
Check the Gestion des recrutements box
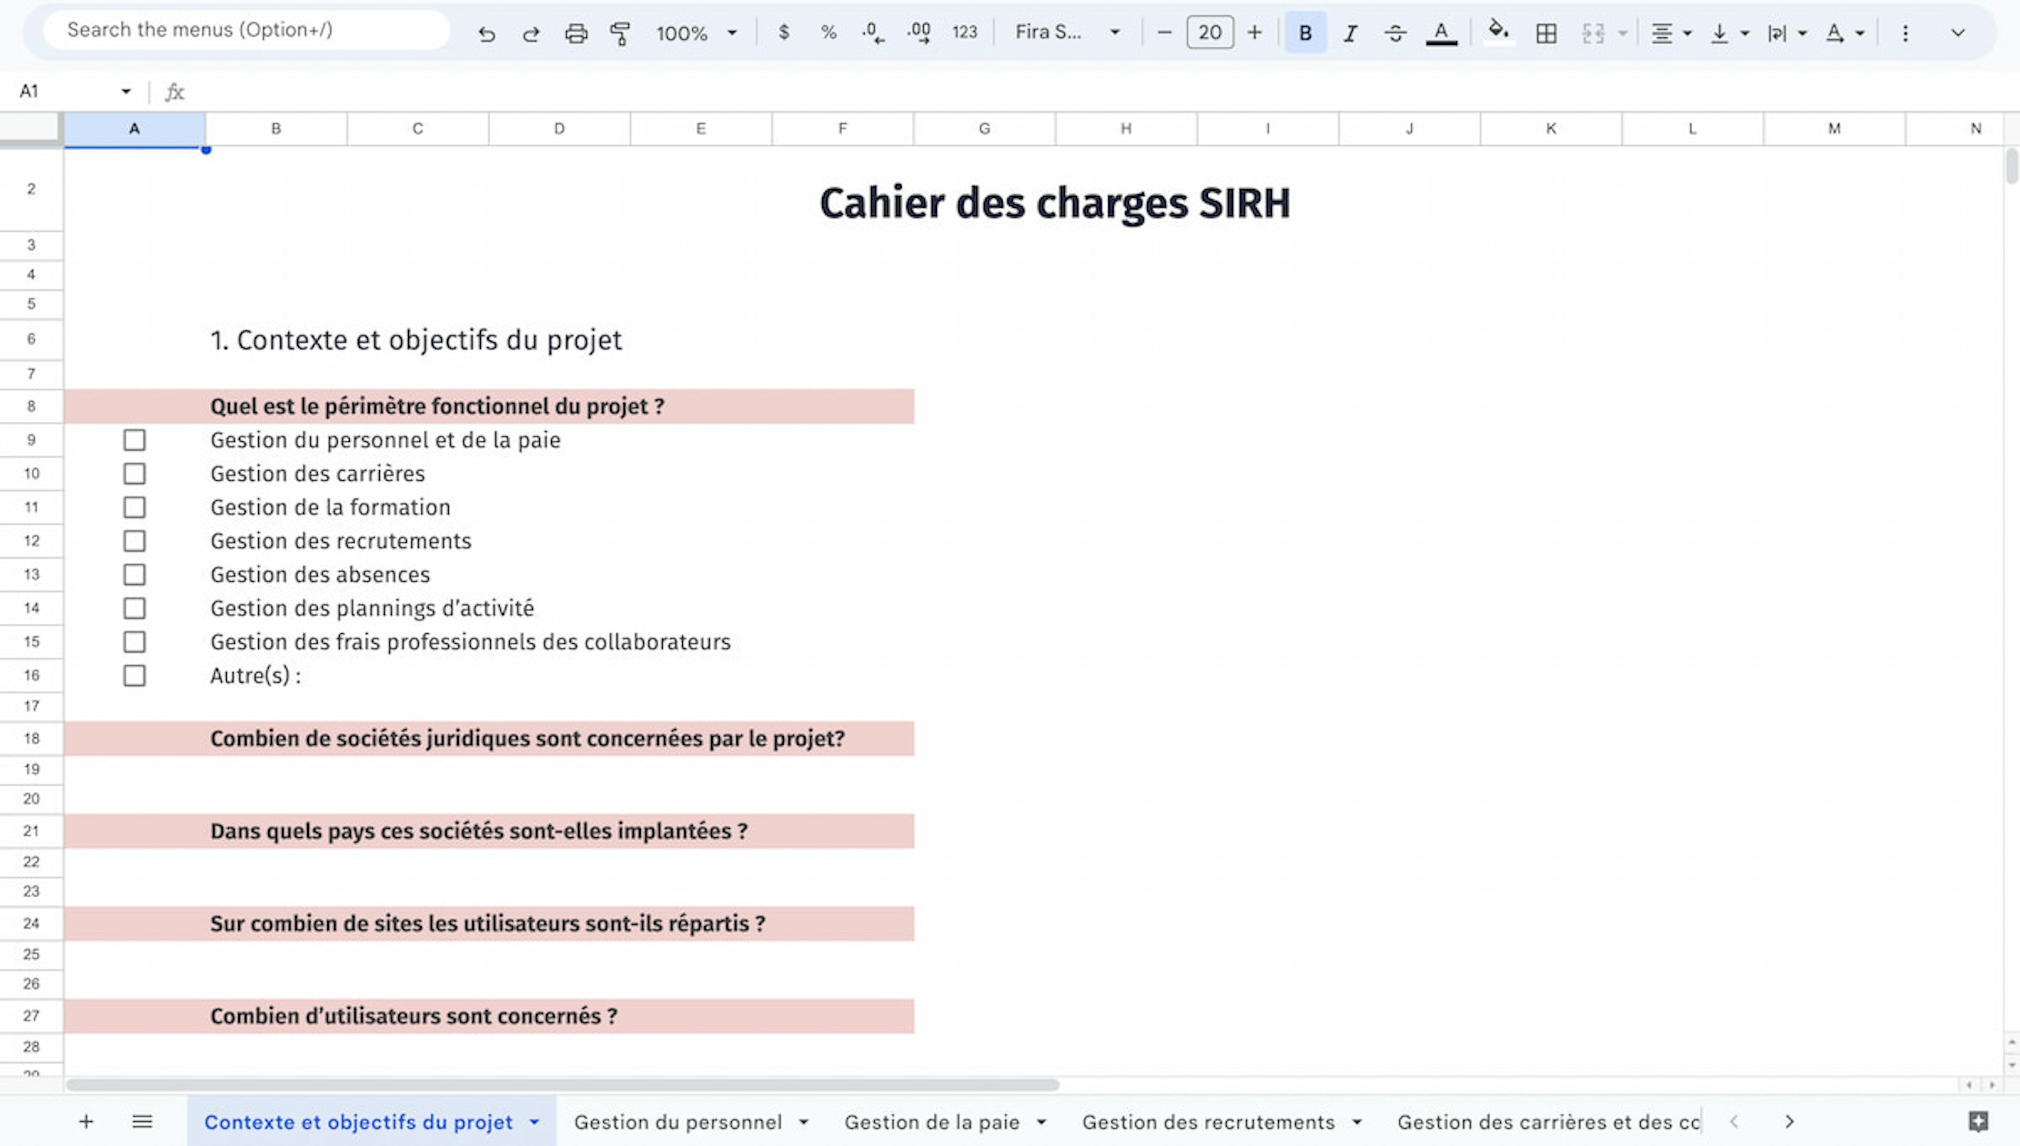[x=135, y=541]
